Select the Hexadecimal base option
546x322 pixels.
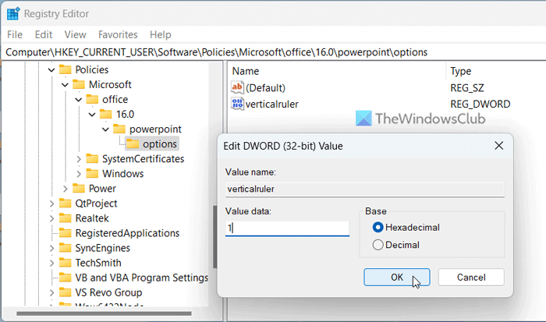[x=378, y=228]
